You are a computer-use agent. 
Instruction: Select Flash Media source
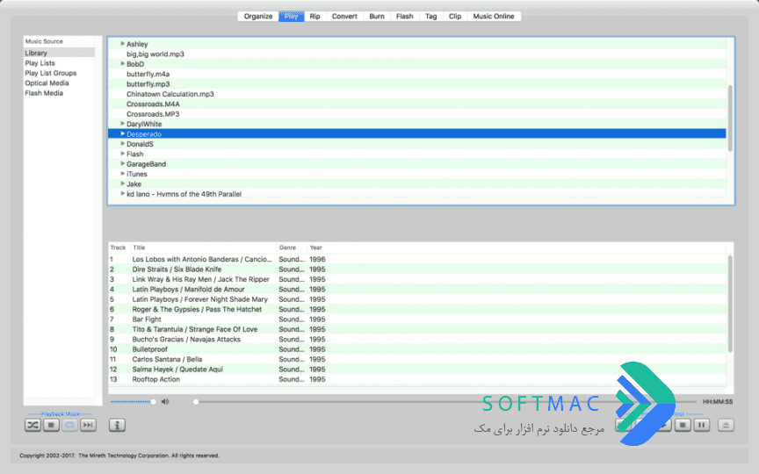(x=59, y=93)
